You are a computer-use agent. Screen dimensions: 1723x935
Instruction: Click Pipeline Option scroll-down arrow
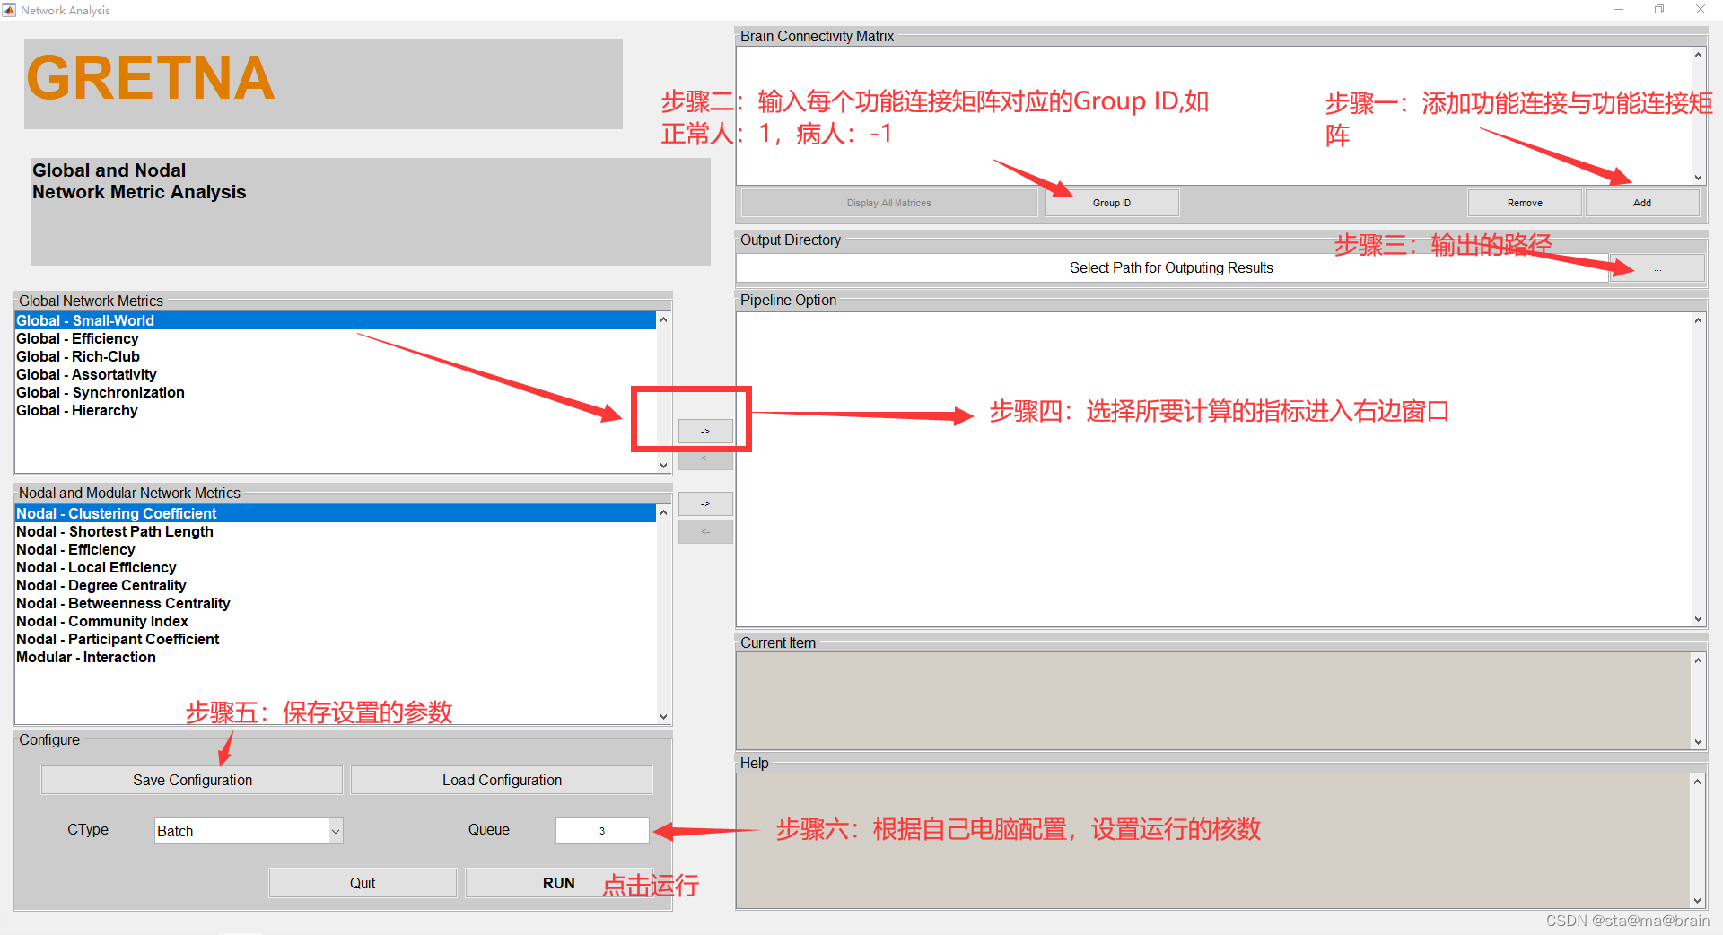click(x=1698, y=618)
